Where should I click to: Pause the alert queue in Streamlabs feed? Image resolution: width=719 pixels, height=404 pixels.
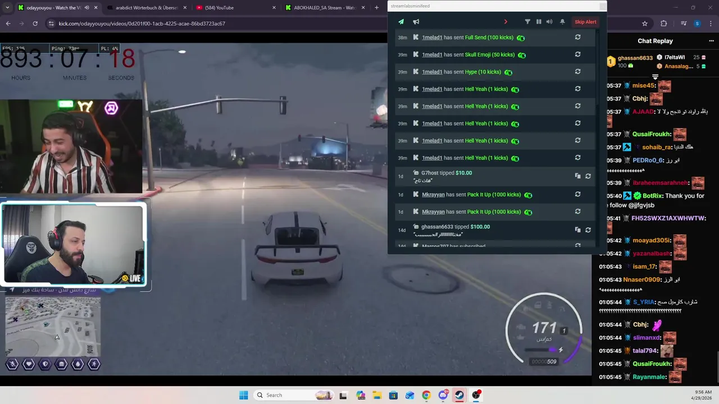click(539, 22)
